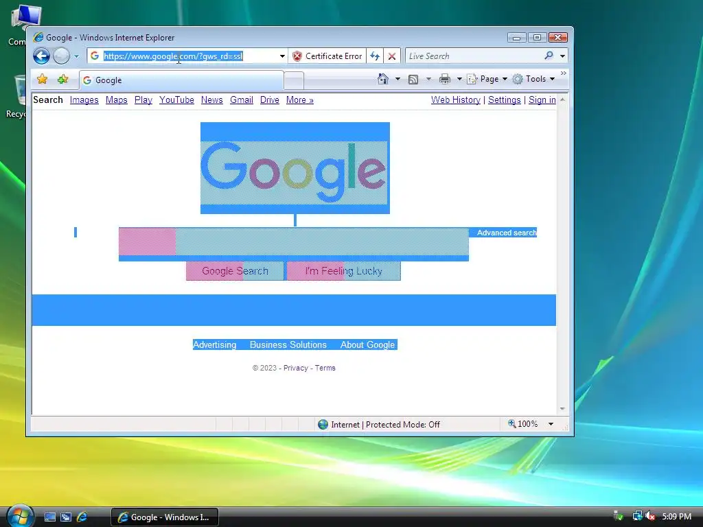The width and height of the screenshot is (703, 527).
Task: Open the Advertising footer link
Action: click(x=214, y=344)
